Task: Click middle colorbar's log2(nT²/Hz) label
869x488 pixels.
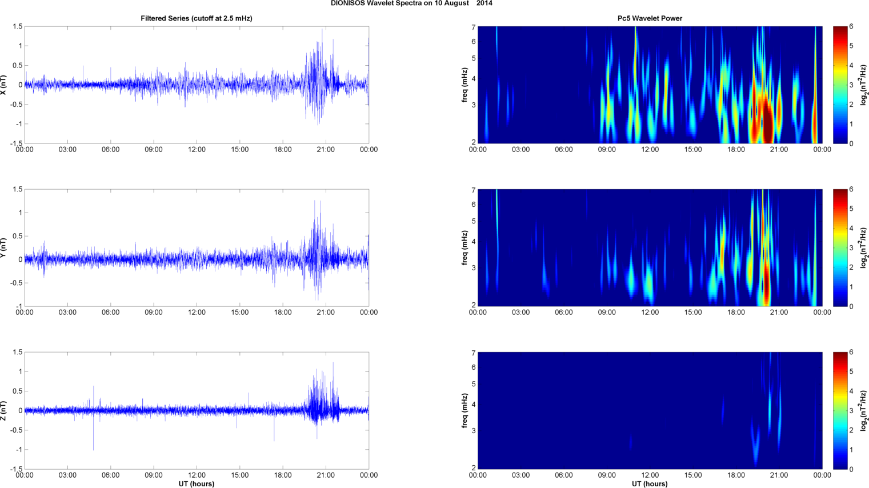Action: [864, 247]
